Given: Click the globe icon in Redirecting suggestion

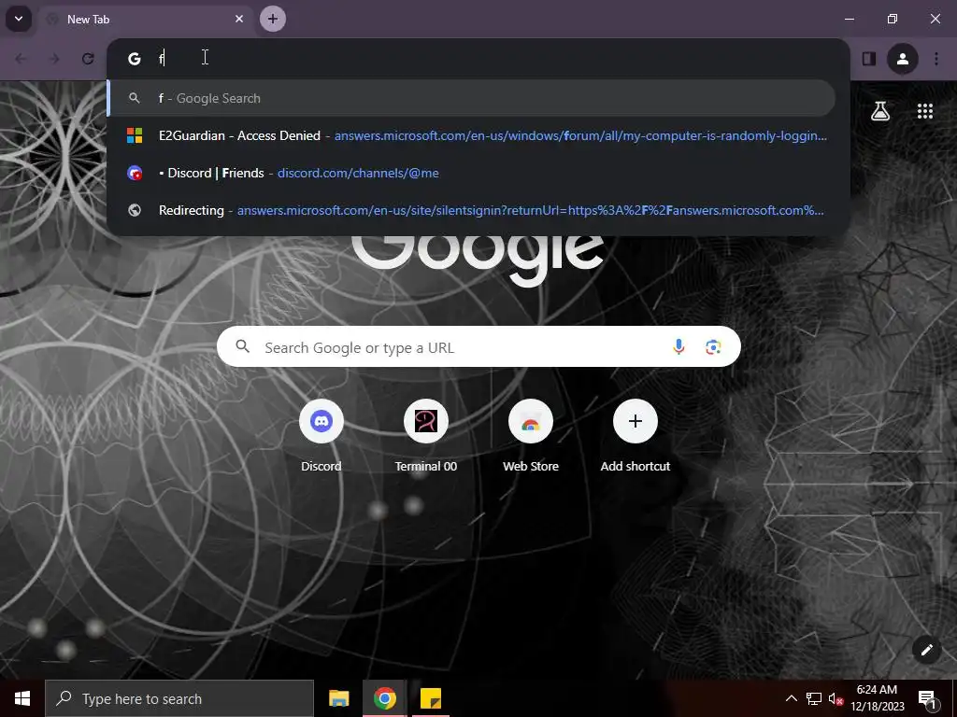Looking at the screenshot, I should [x=135, y=210].
